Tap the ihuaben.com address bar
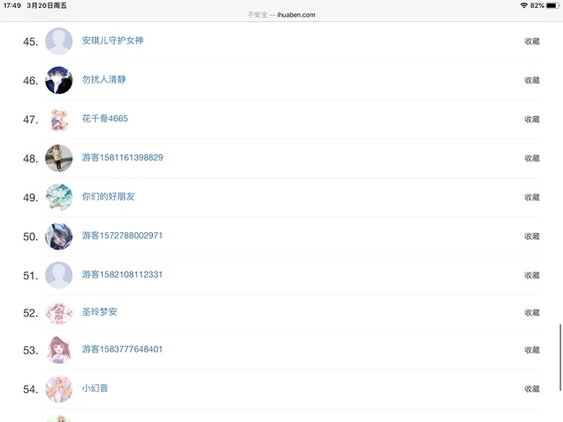563x422 pixels. [281, 15]
